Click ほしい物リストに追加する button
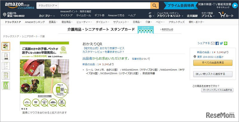 point(213,74)
